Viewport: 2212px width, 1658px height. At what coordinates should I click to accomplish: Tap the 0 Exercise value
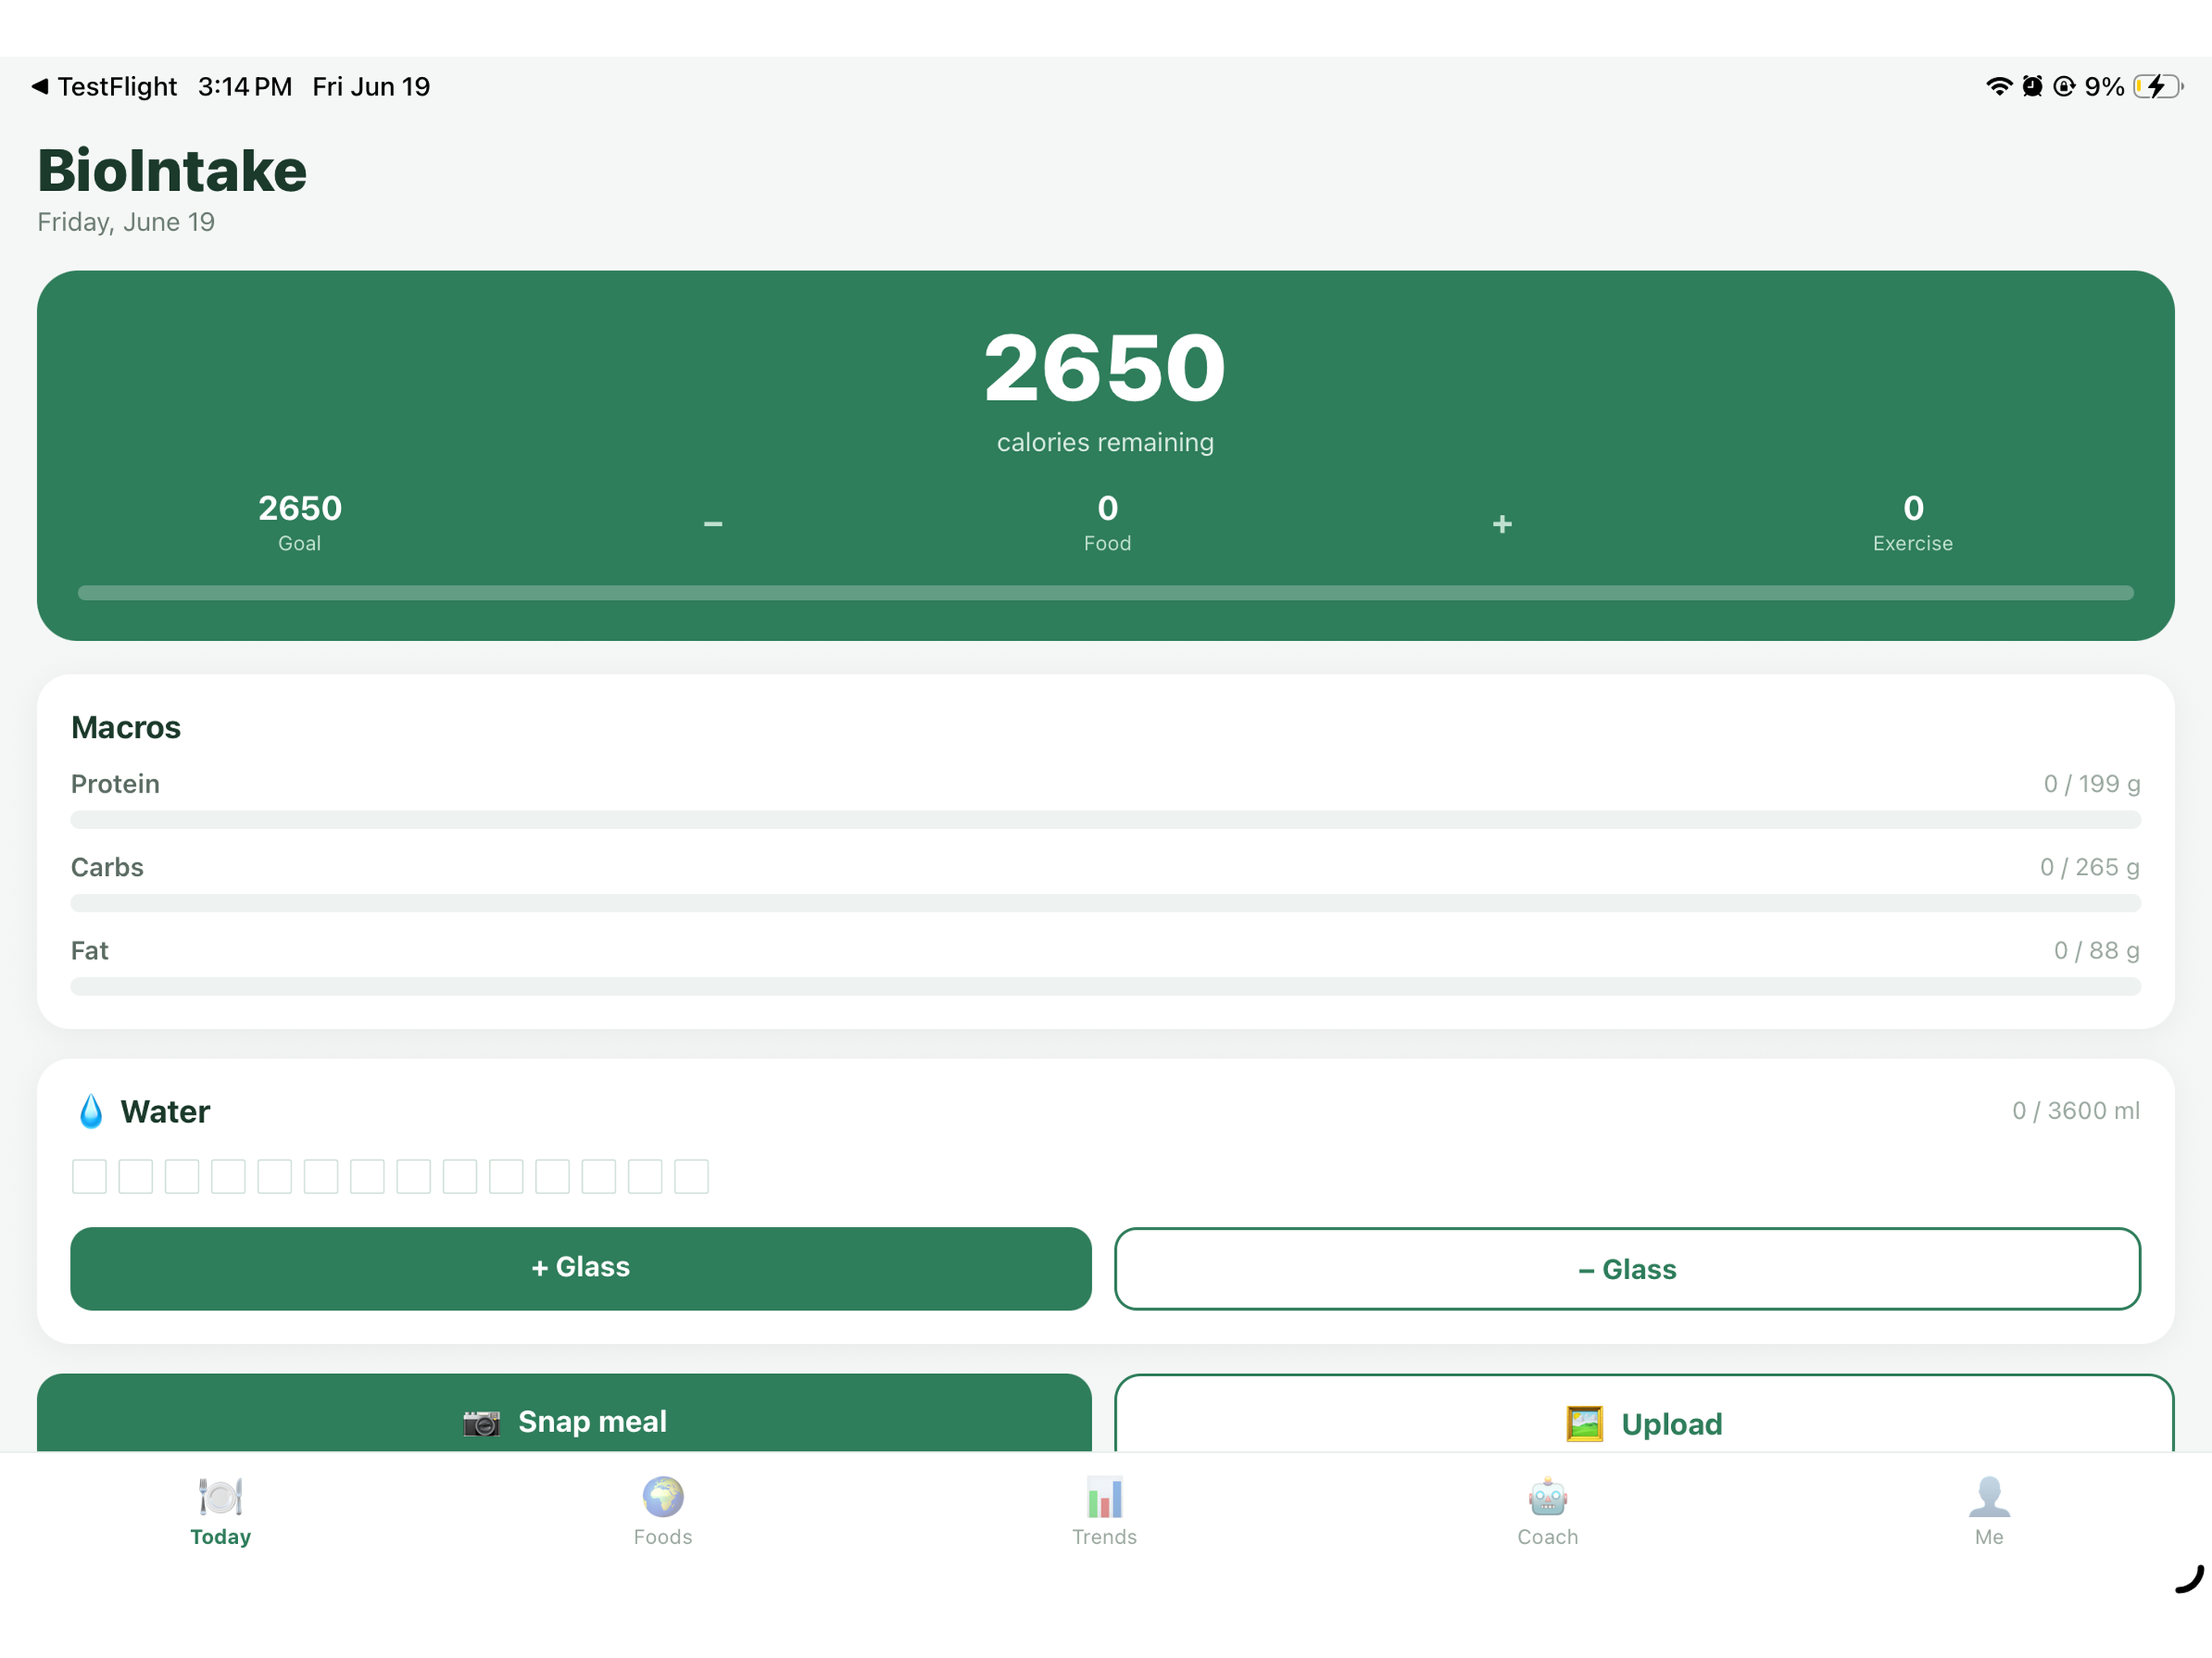coord(1913,508)
